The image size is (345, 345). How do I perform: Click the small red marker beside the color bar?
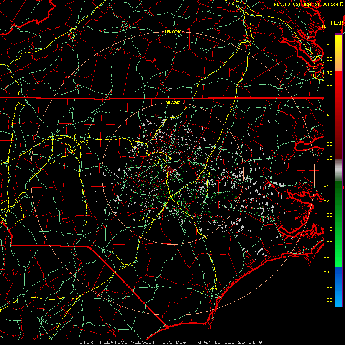(343, 187)
